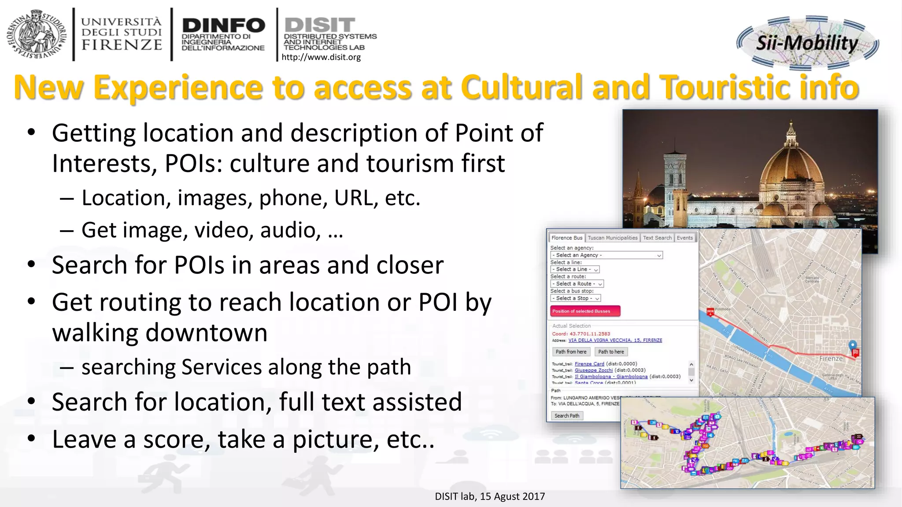Click the Firenze label on the map
The width and height of the screenshot is (902, 507).
831,359
